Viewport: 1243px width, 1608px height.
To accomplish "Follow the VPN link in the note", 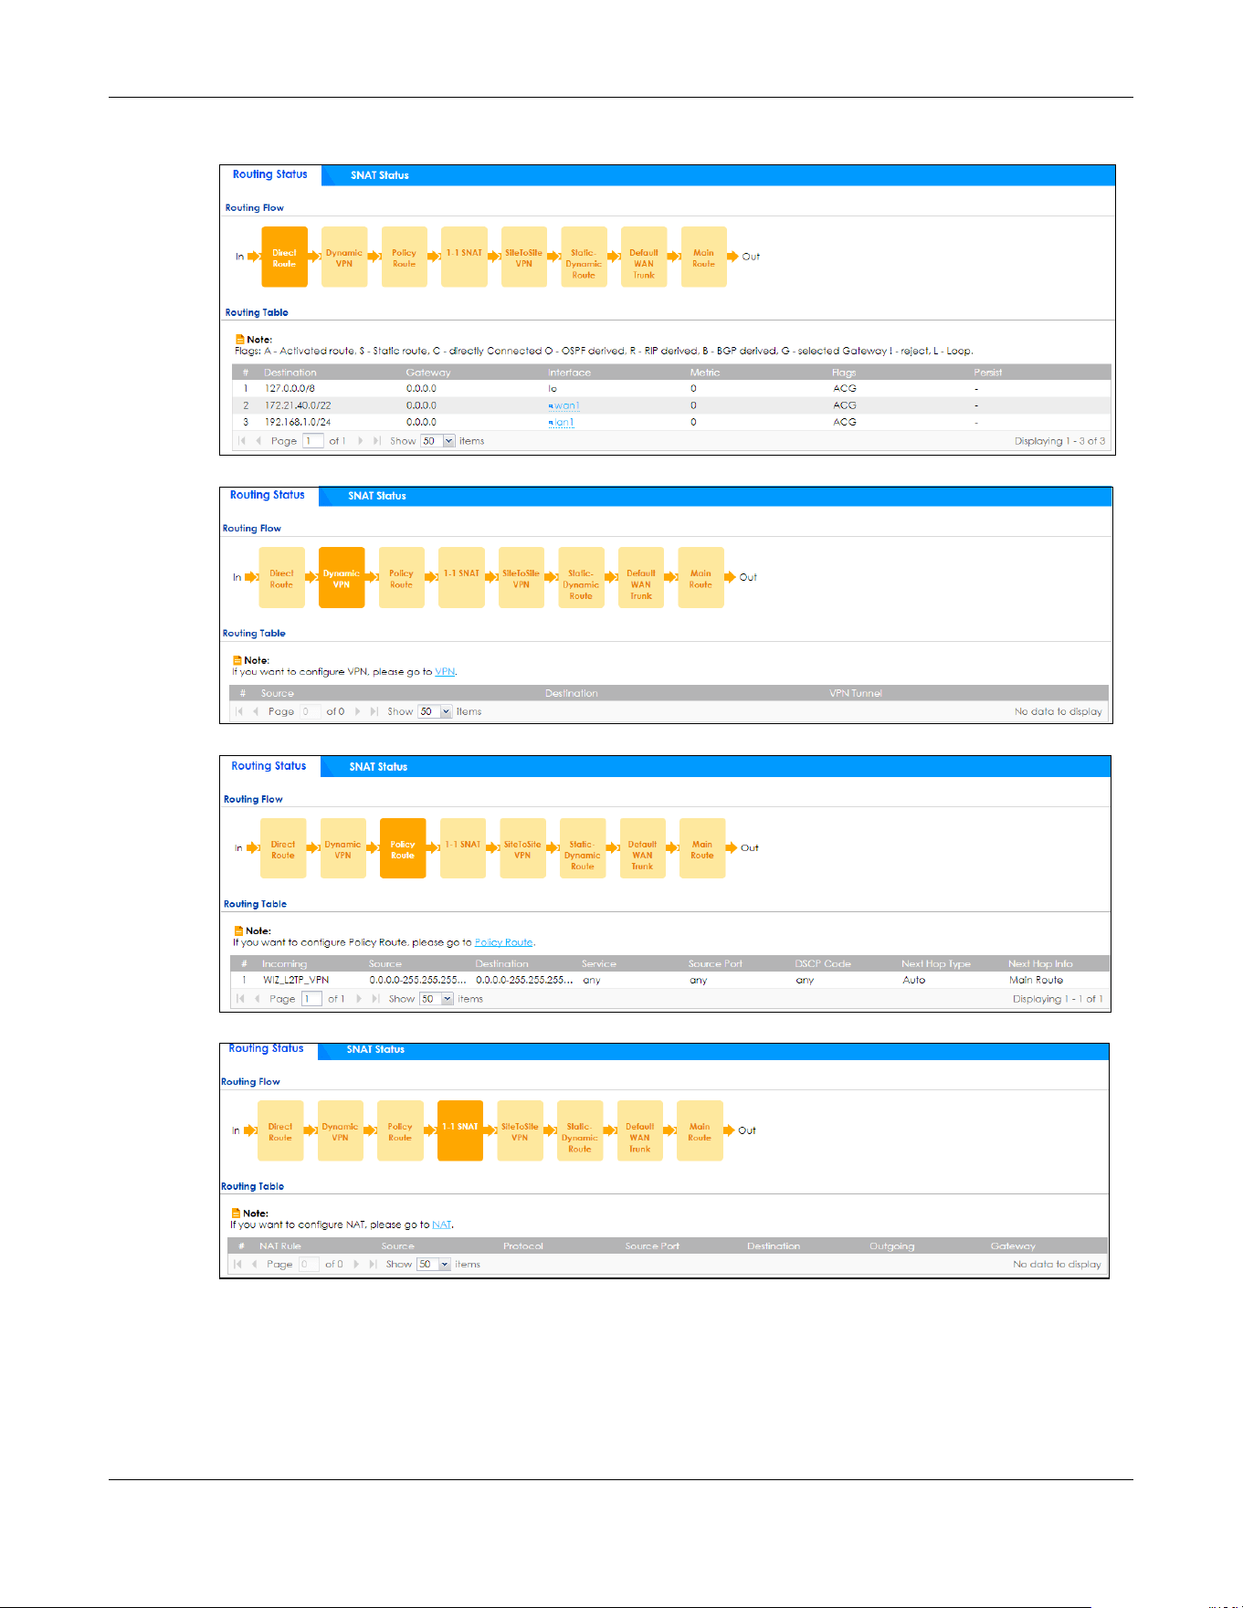I will pyautogui.click(x=445, y=672).
